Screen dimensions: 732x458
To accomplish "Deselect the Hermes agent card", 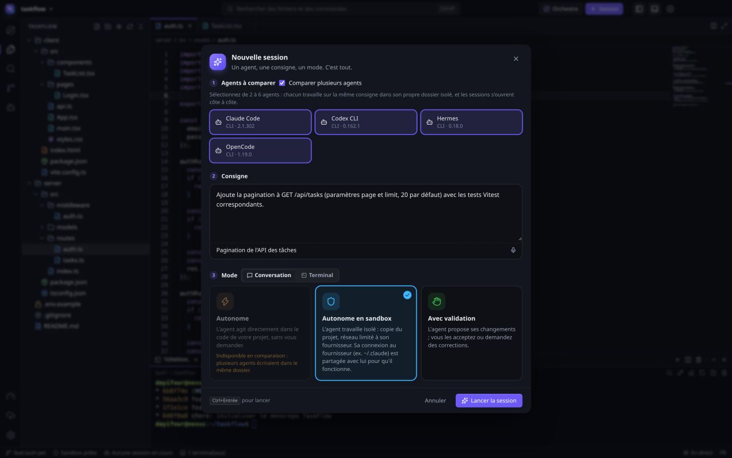I will (x=471, y=122).
